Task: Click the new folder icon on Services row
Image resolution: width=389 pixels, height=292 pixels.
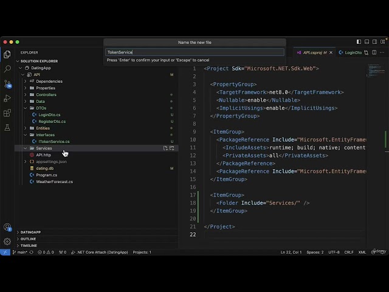Action: 171,148
